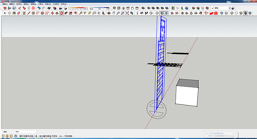Click the Undo blue arrow
The height and width of the screenshot is (139, 257).
pos(39,8)
